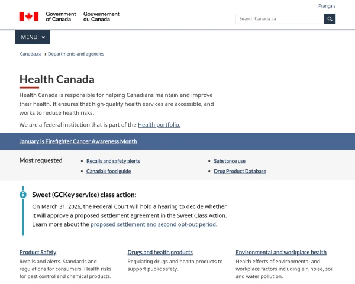Go to Canada.ca breadcrumb link
This screenshot has width=355, height=284.
pyautogui.click(x=30, y=54)
